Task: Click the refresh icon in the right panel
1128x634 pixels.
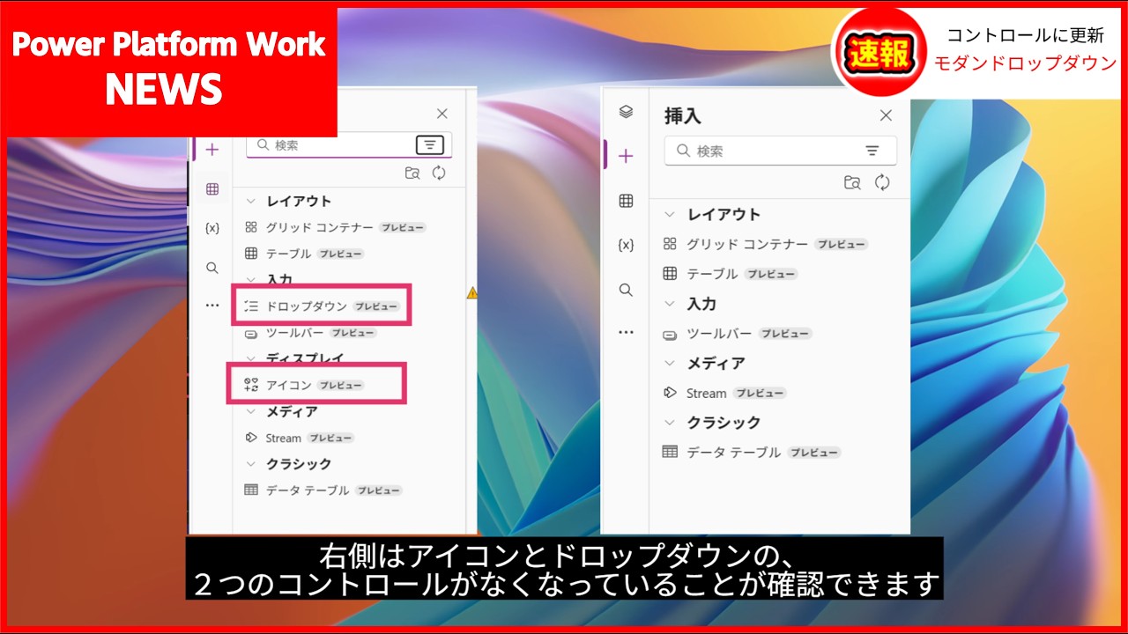Action: click(x=882, y=182)
